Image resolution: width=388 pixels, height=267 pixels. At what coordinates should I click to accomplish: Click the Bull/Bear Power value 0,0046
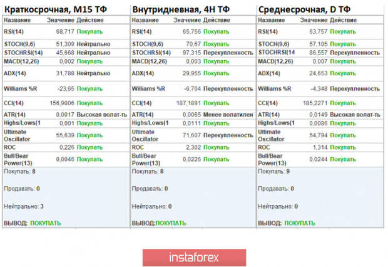coord(65,159)
